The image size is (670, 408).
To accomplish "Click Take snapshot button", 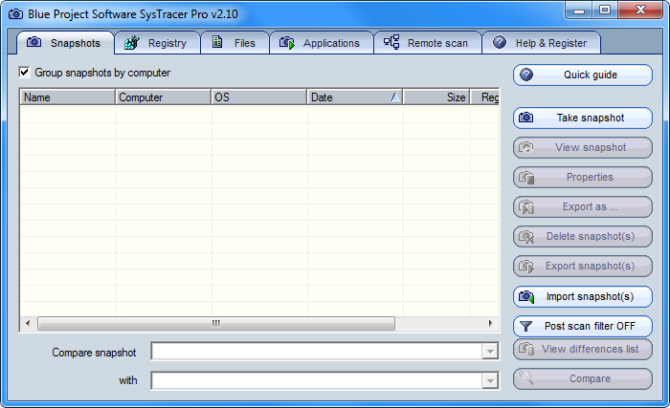I will click(x=583, y=118).
